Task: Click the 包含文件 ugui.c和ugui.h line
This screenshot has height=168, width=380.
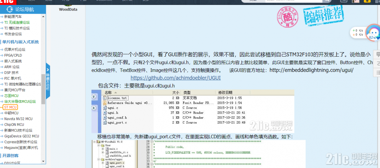Action: tap(136, 85)
